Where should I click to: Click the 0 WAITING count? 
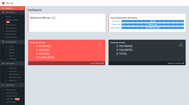[x=43, y=54]
